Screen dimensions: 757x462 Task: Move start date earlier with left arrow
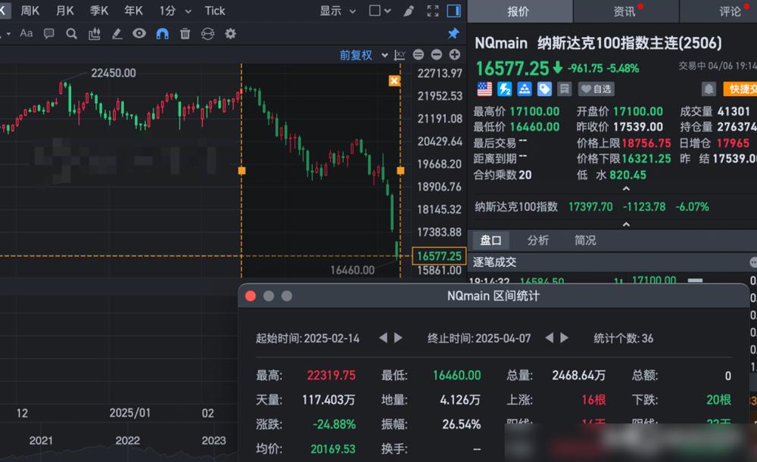click(383, 337)
